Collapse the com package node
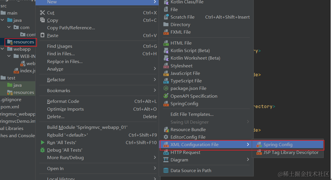Image resolution: width=332 pixels, height=180 pixels. pyautogui.click(x=9, y=27)
